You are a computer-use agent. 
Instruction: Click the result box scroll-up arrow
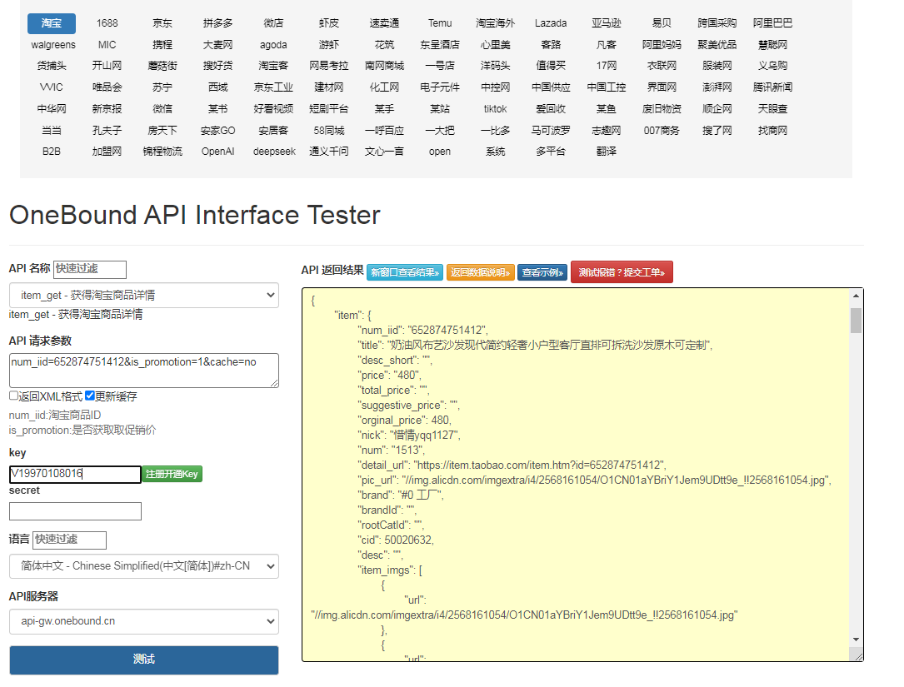[857, 296]
